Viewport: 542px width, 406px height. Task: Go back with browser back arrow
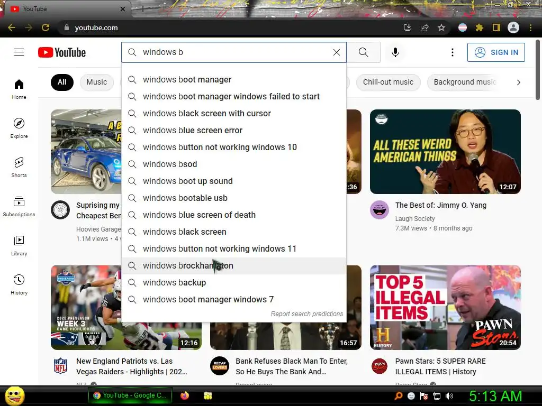(12, 27)
